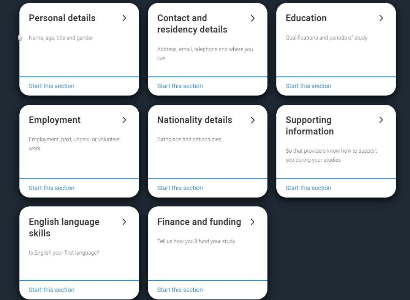
Task: Click the arrow beside English language skills
Action: [124, 222]
